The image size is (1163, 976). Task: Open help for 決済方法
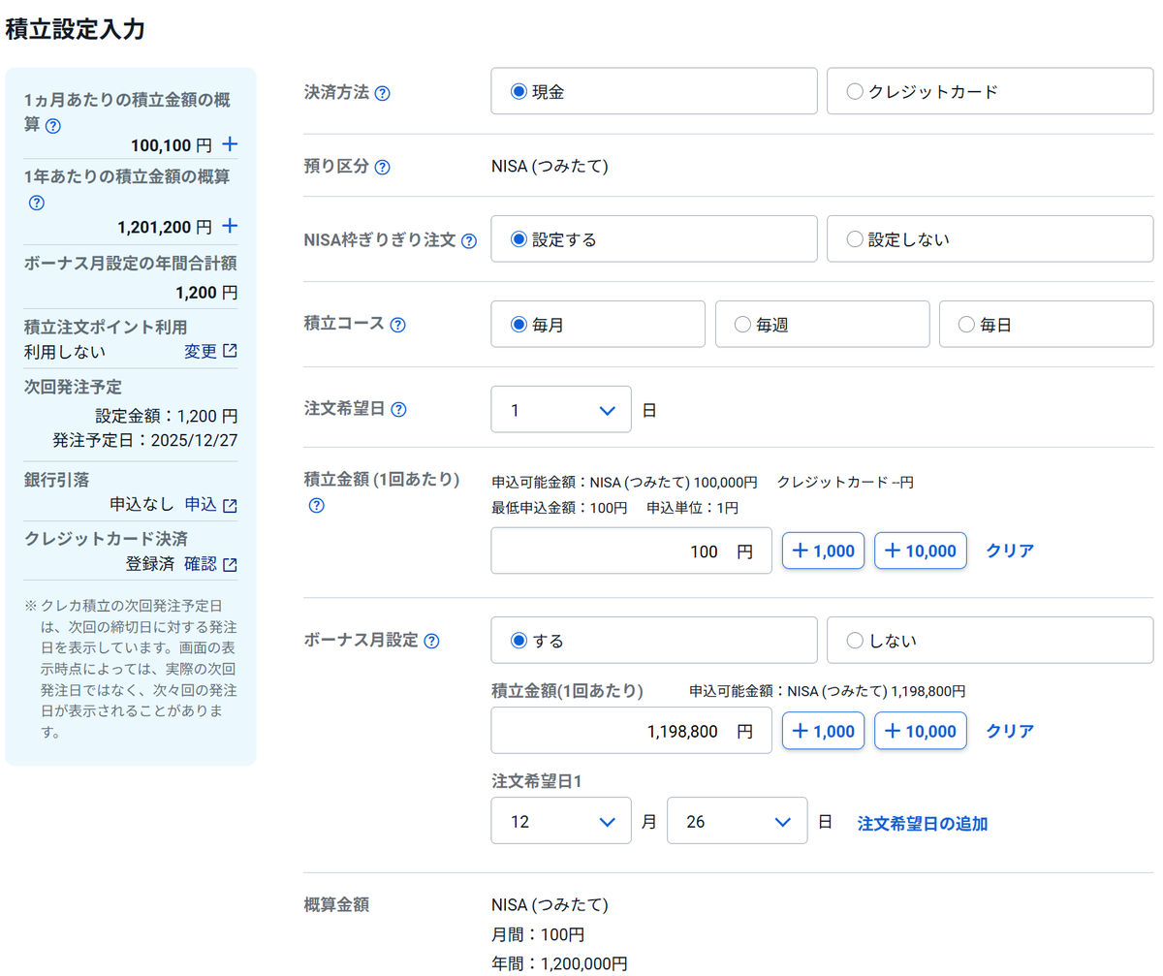point(384,92)
